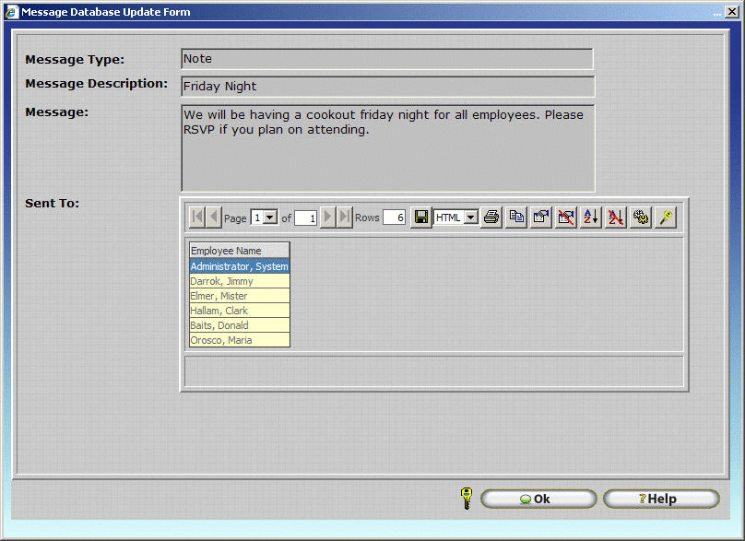The height and width of the screenshot is (541, 745).
Task: Select the Darrok, Jimmy row
Action: (239, 281)
